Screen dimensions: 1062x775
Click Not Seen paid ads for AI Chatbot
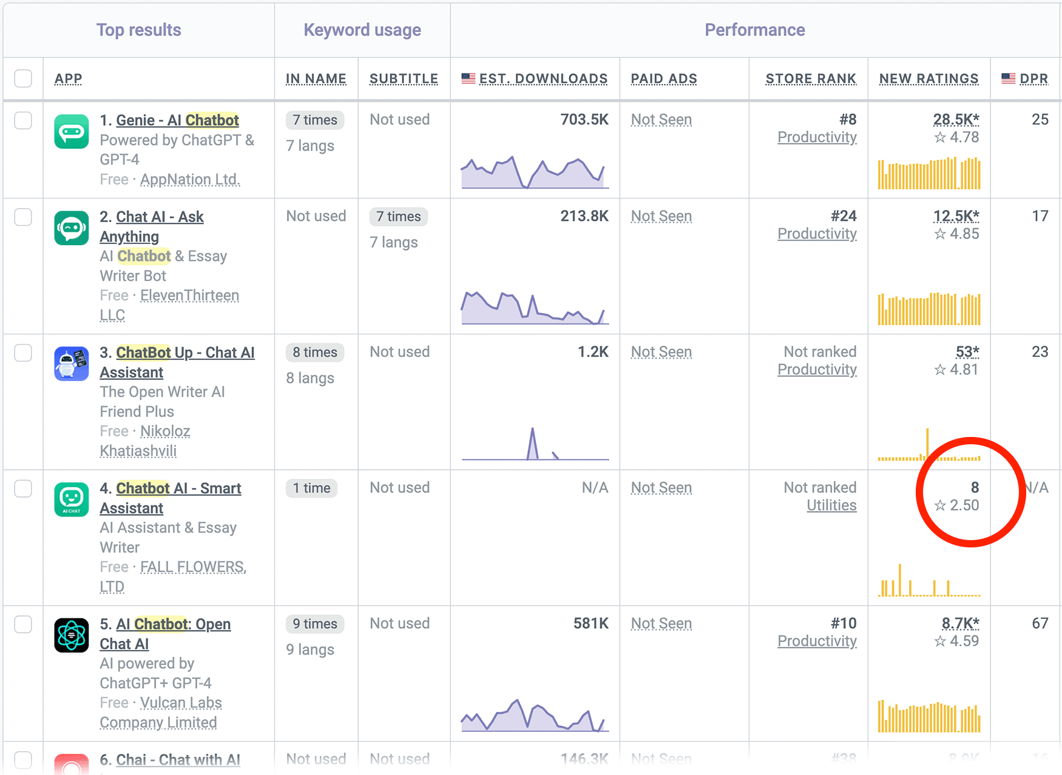[661, 624]
